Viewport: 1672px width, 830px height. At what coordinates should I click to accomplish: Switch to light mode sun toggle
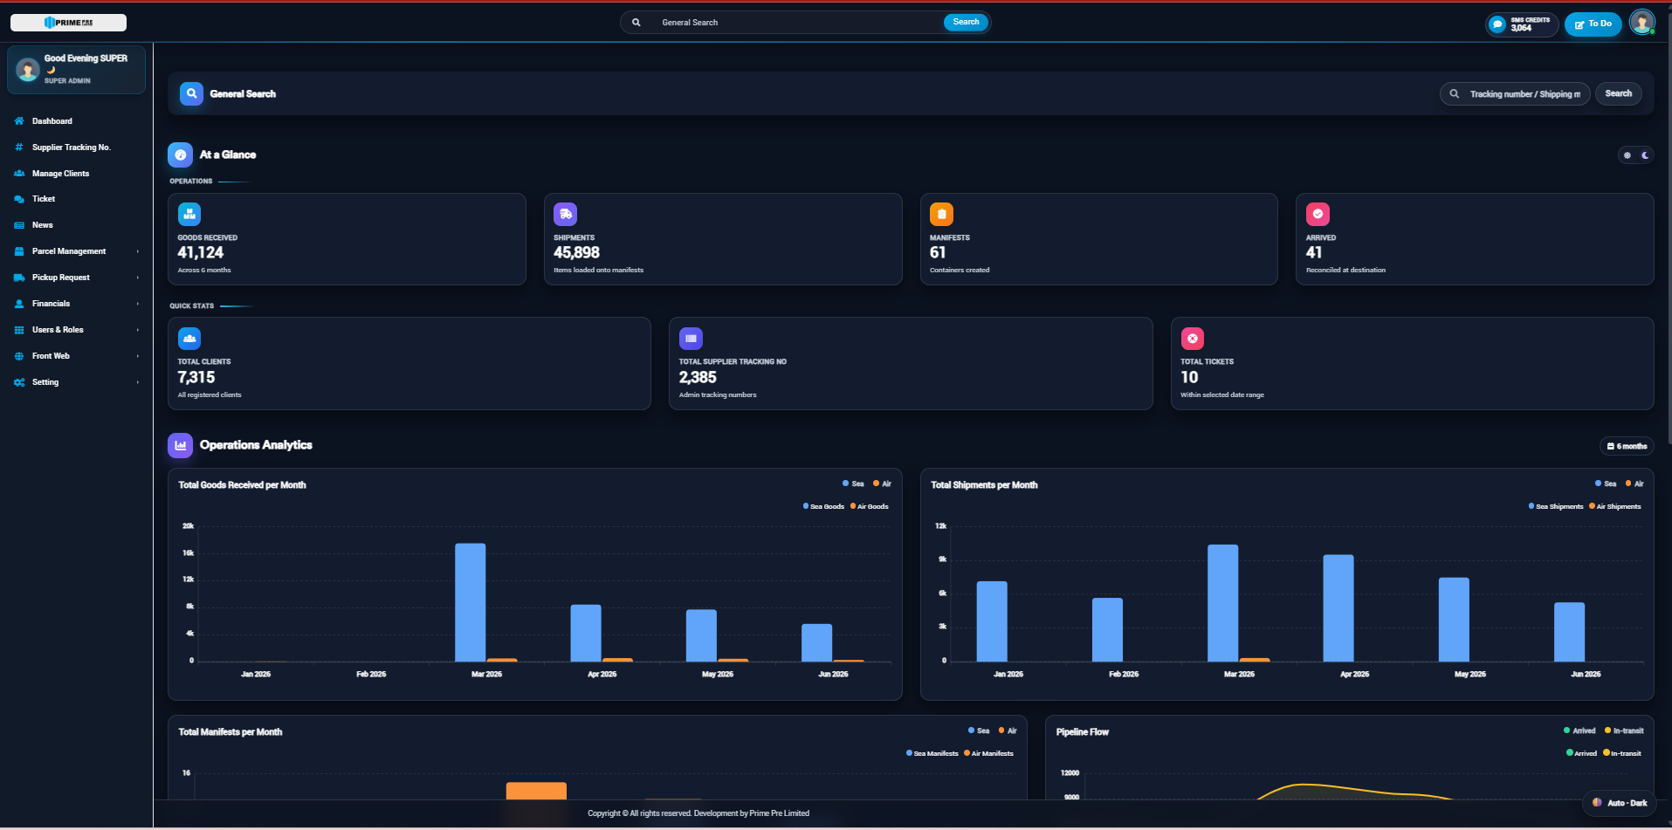point(1627,155)
